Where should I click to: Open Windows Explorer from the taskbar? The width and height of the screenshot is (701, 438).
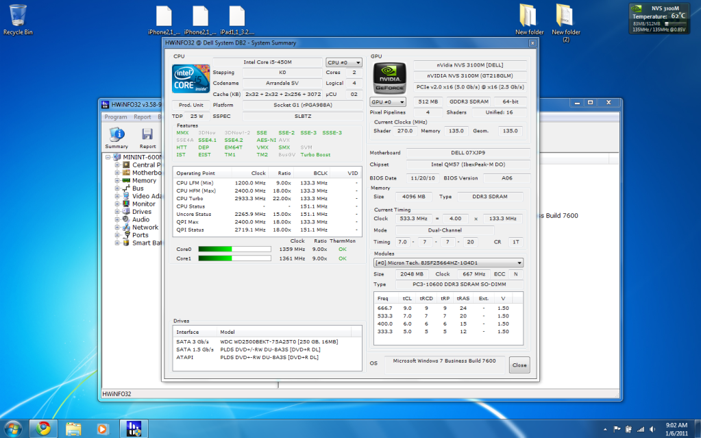[73, 428]
